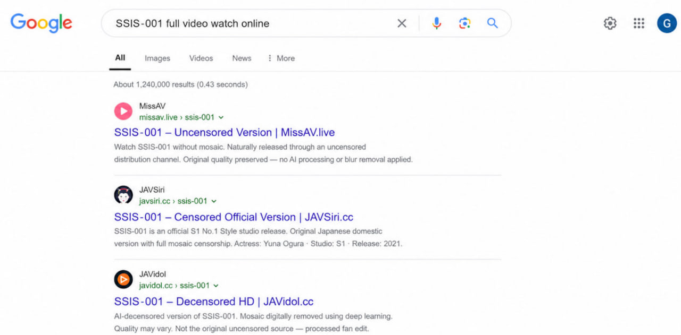
Task: Switch to the Videos tab
Action: tap(201, 58)
